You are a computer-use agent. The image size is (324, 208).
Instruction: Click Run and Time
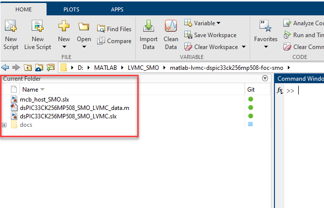[x=303, y=35]
